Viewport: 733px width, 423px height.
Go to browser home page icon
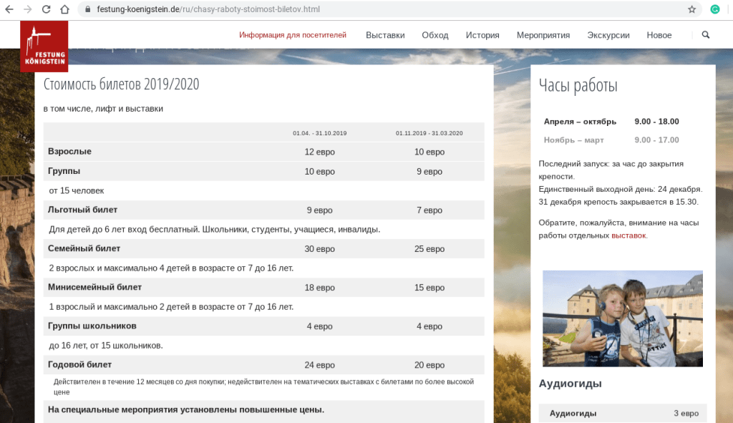tap(65, 9)
